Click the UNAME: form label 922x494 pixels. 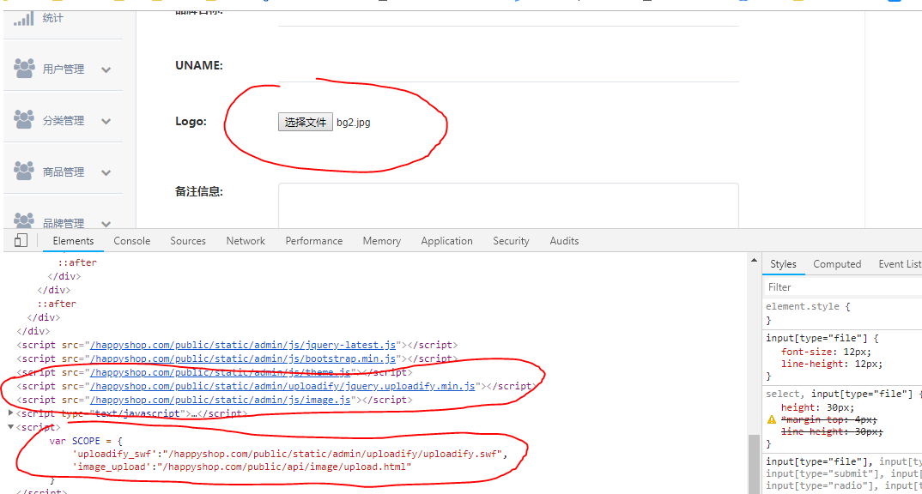(x=199, y=65)
